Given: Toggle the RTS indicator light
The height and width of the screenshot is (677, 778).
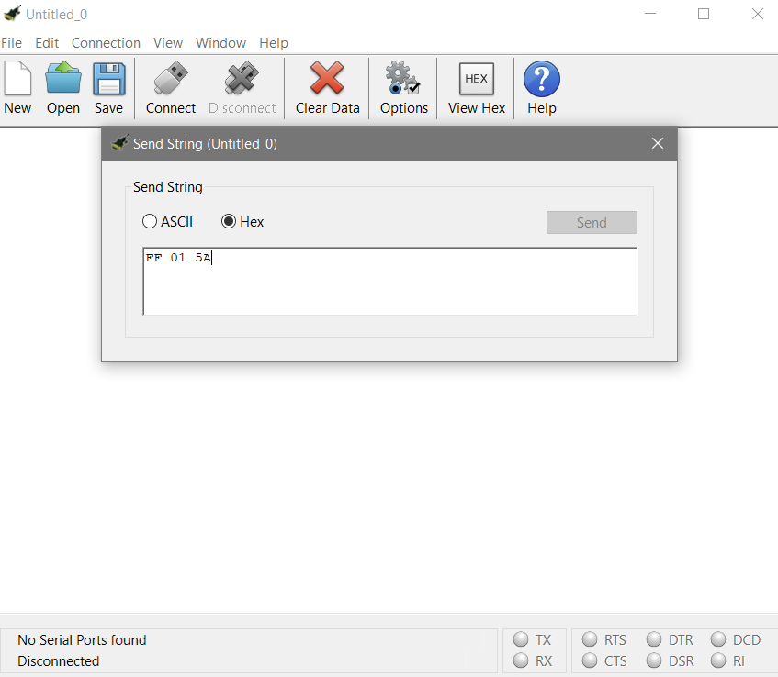Looking at the screenshot, I should (590, 640).
